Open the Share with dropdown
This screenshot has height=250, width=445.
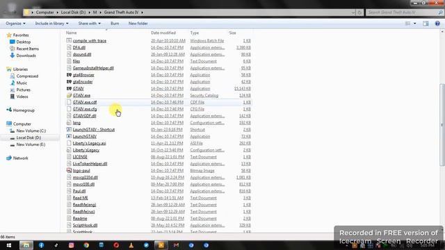[x=90, y=24]
